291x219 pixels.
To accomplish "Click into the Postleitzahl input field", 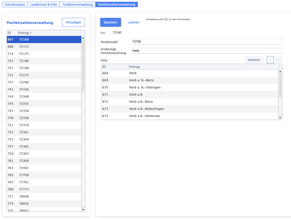I will click(206, 42).
